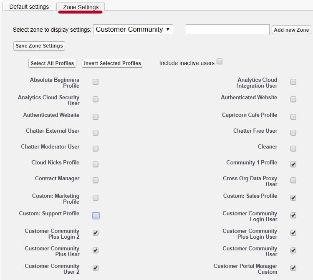The image size is (313, 280).
Task: Click the 'Cleaner' profile label
Action: click(x=268, y=147)
